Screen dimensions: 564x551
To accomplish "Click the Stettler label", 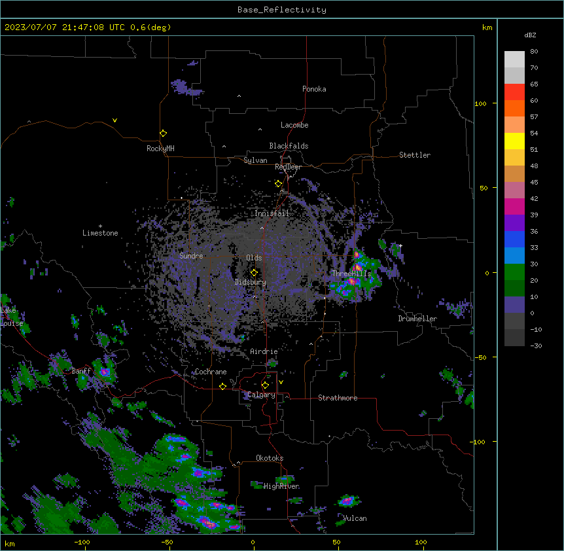I will tap(415, 155).
